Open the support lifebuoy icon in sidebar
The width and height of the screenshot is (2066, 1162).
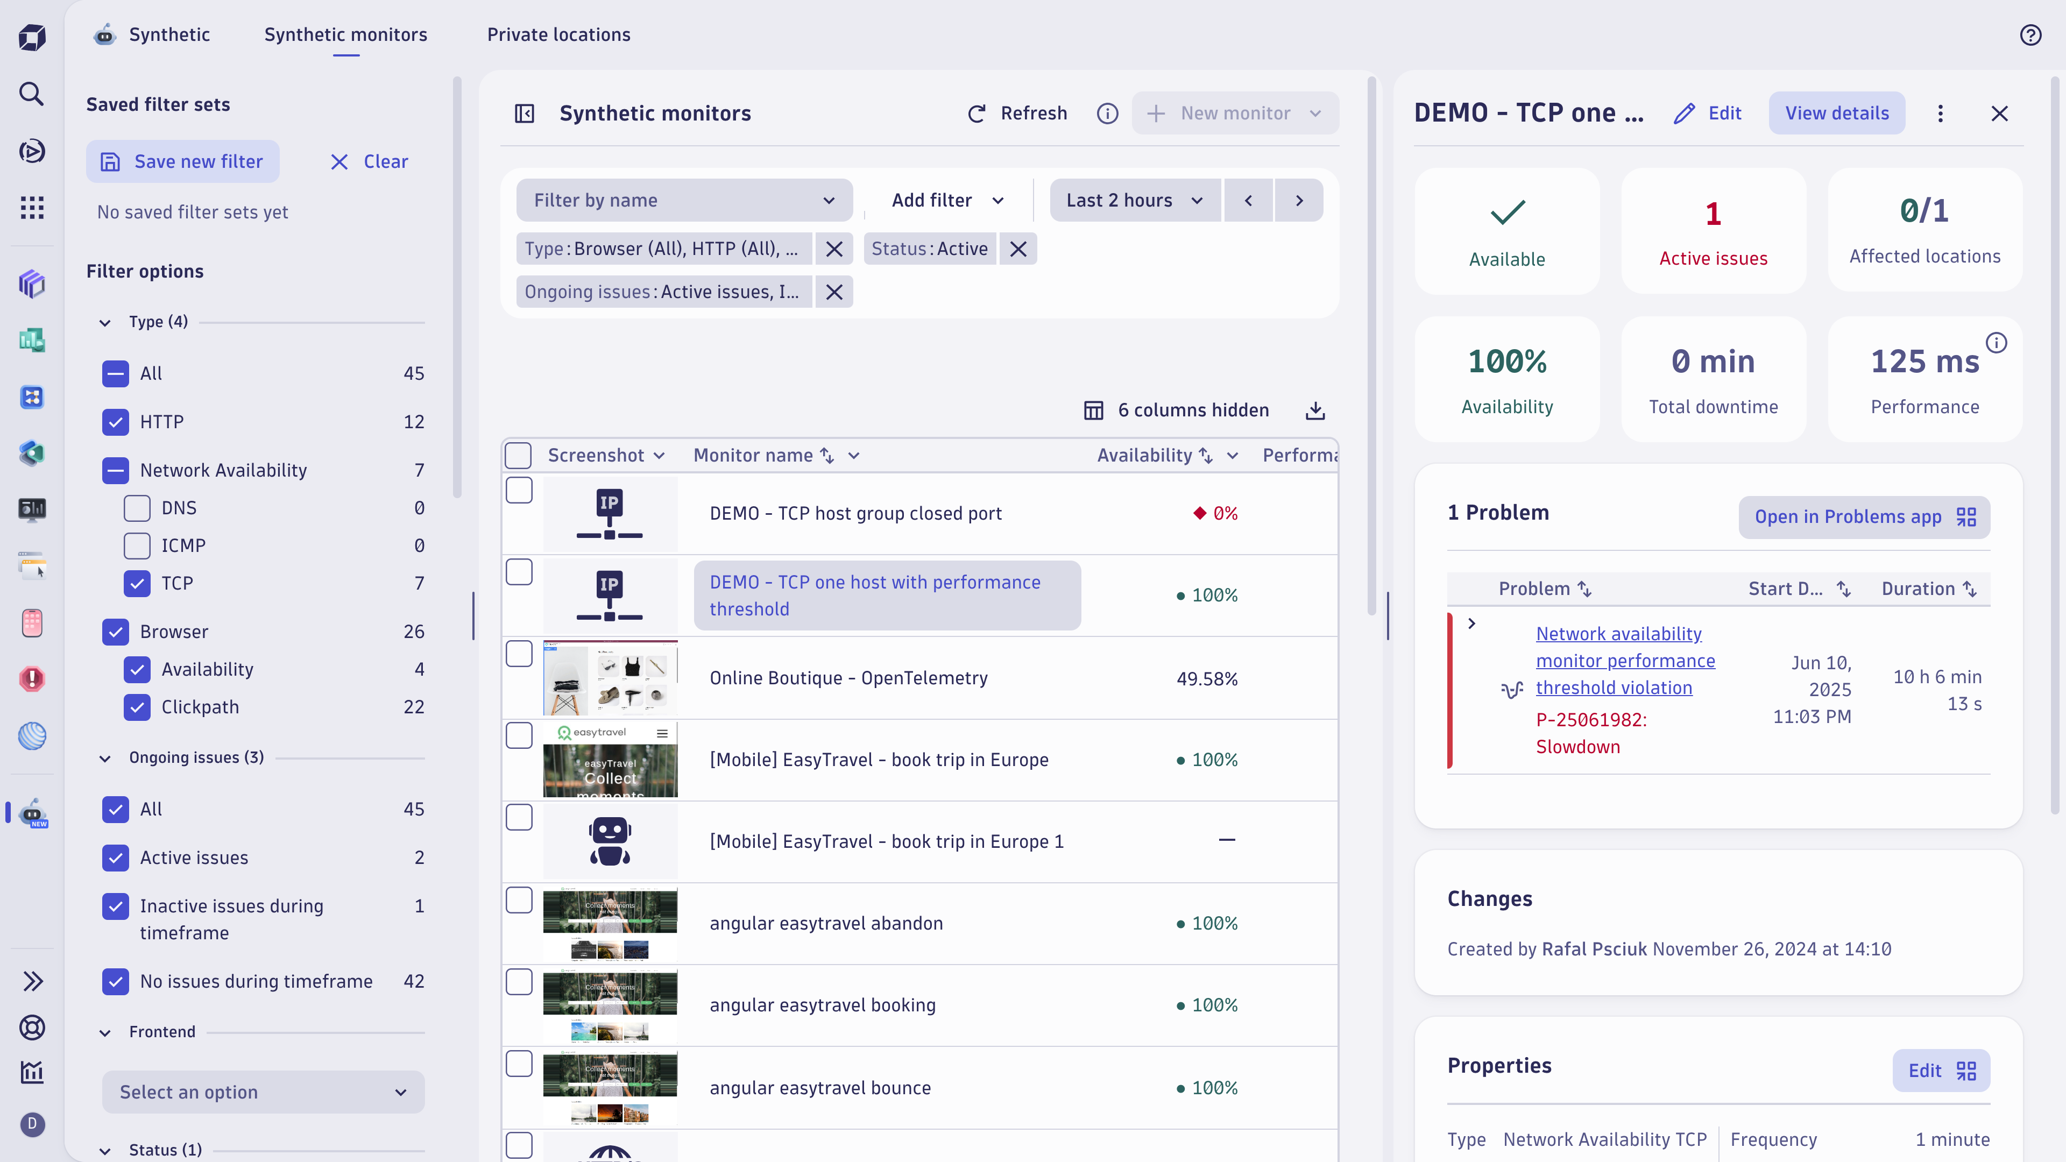(x=31, y=1028)
